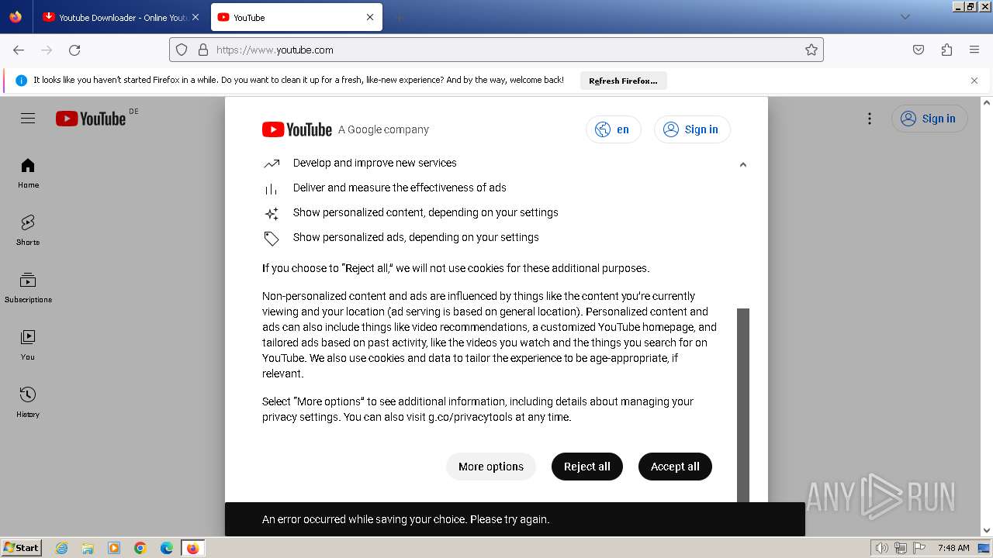
Task: Click the YouTube logo in consent dialog
Action: 297,129
